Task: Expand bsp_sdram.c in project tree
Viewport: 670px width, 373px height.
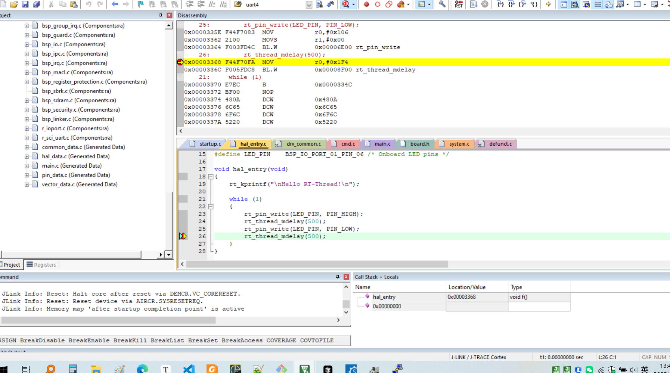Action: point(27,100)
